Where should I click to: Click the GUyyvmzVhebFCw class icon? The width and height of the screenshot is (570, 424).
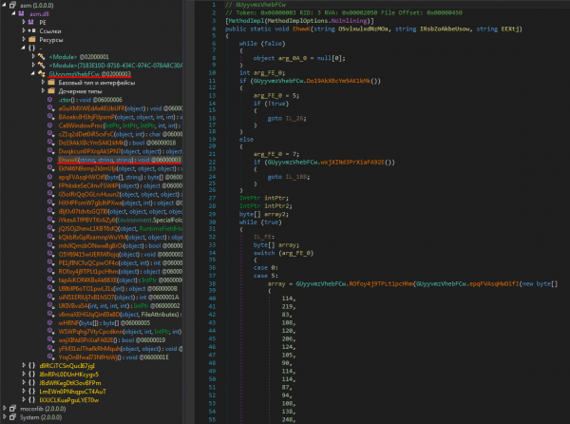pos(41,73)
